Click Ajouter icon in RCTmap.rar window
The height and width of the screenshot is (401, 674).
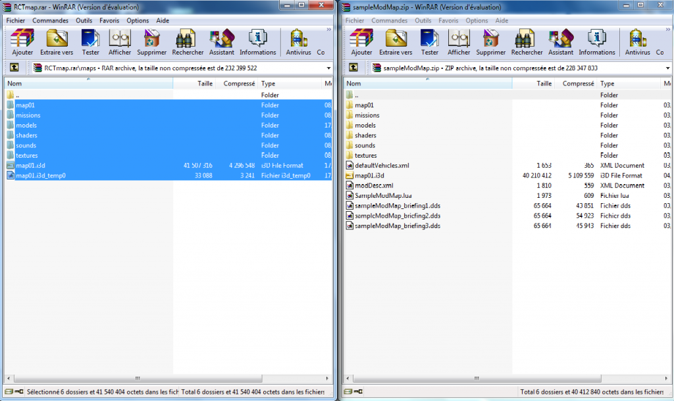click(x=22, y=42)
